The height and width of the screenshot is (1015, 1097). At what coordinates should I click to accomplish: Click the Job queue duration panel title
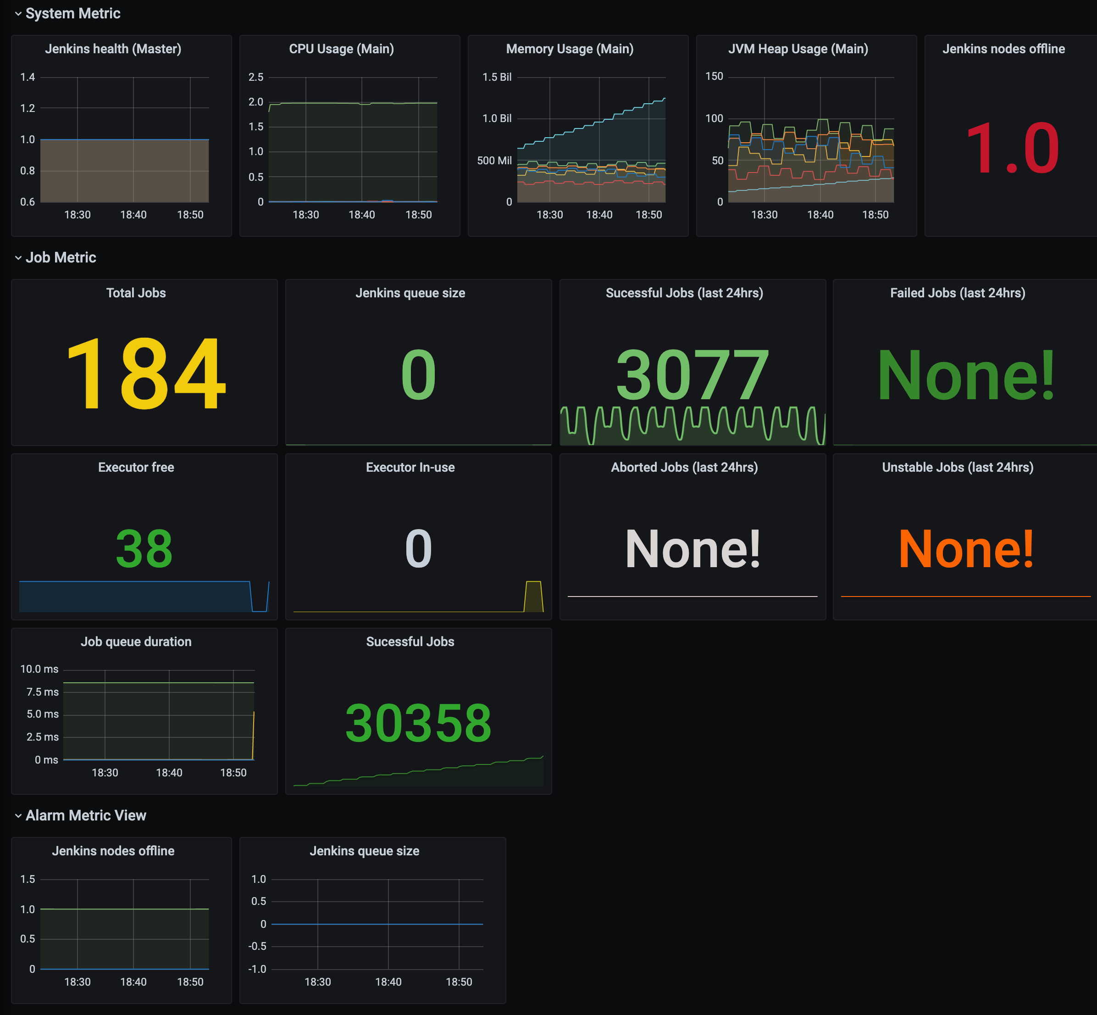point(136,641)
